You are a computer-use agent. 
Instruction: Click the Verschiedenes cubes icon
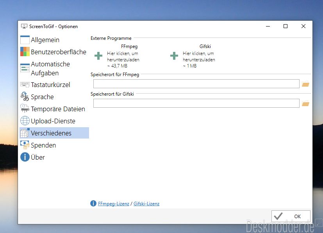click(x=25, y=133)
